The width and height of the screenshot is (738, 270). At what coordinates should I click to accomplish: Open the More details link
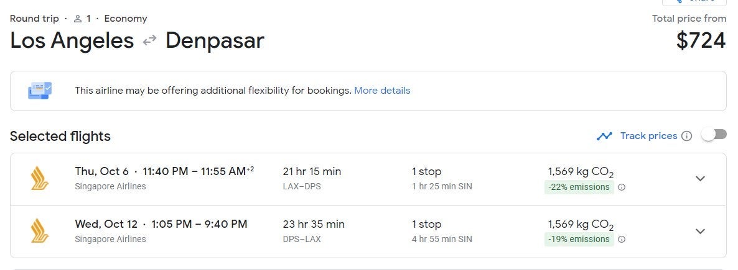point(382,91)
